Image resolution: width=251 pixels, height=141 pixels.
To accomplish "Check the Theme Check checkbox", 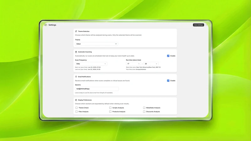I will click(x=76, y=108).
